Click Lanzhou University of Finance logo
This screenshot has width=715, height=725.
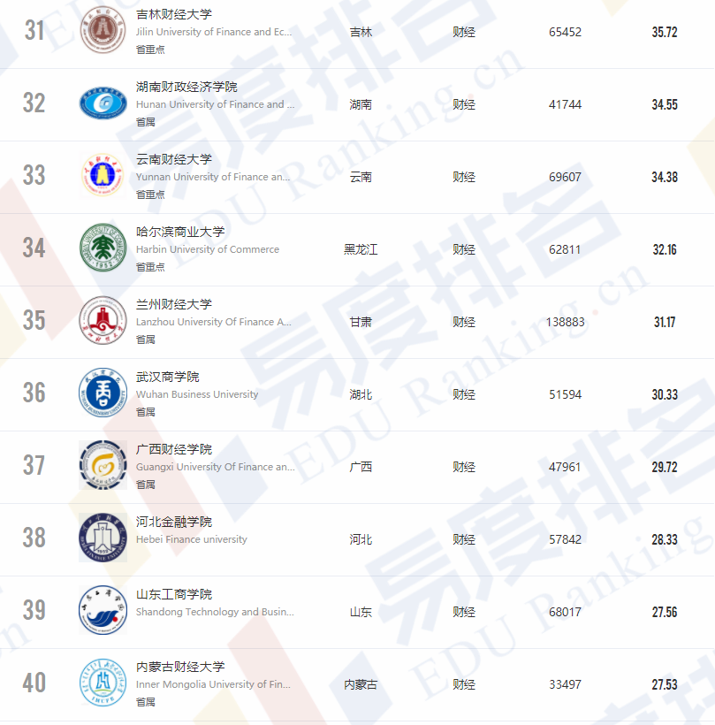103,320
